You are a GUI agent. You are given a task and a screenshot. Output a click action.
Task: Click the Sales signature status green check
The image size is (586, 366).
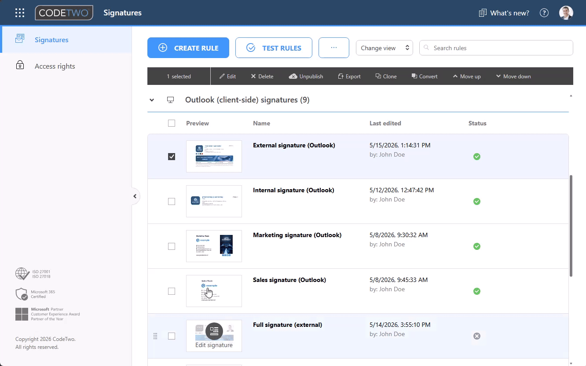476,291
